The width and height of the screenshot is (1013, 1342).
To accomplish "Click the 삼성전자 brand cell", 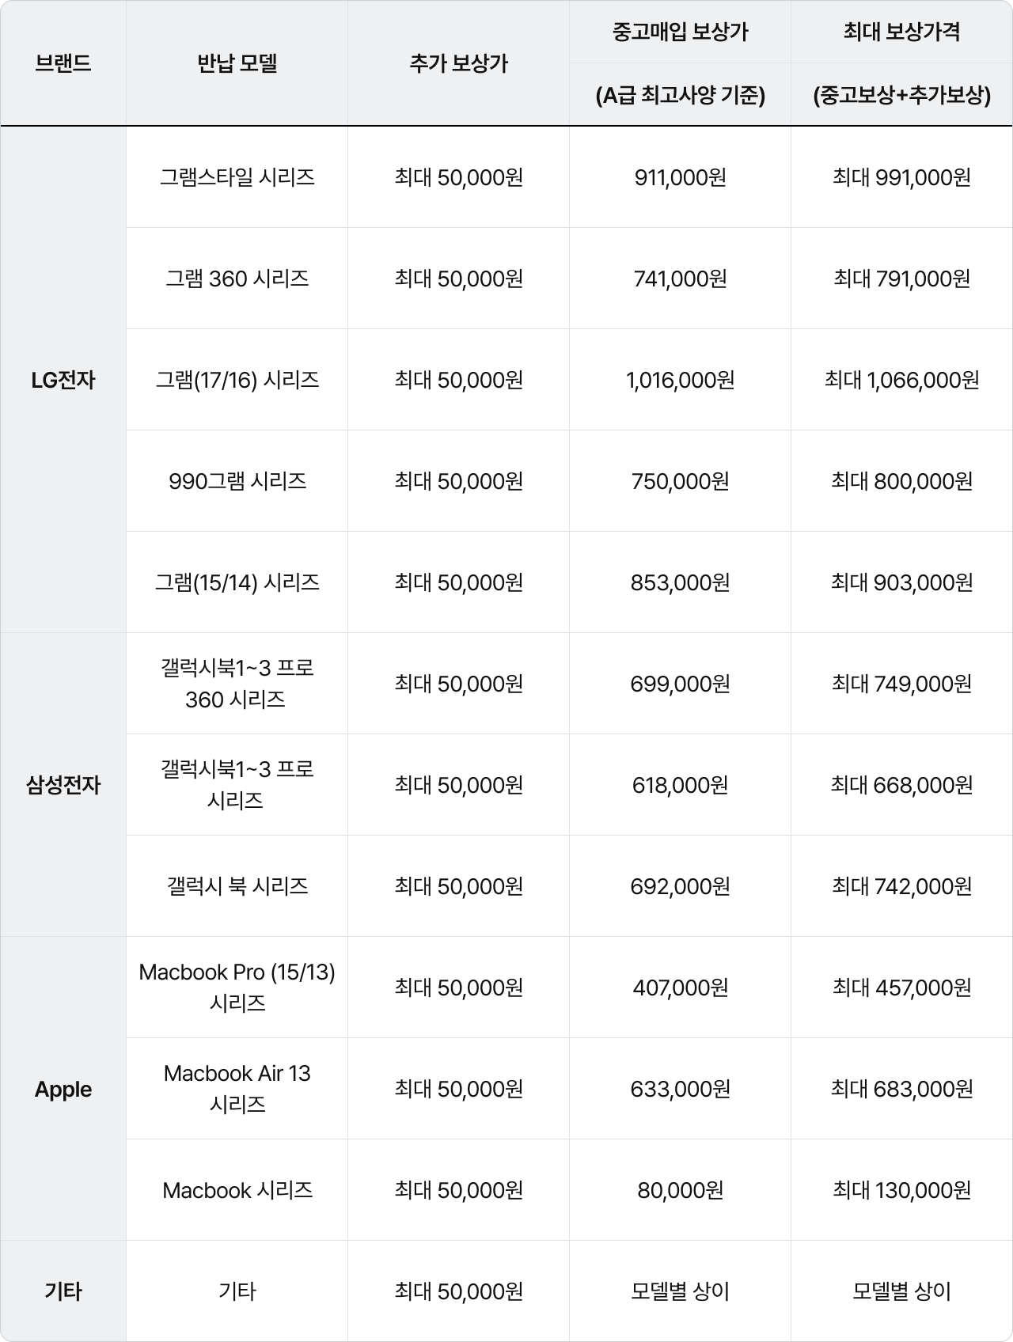I will coord(63,785).
